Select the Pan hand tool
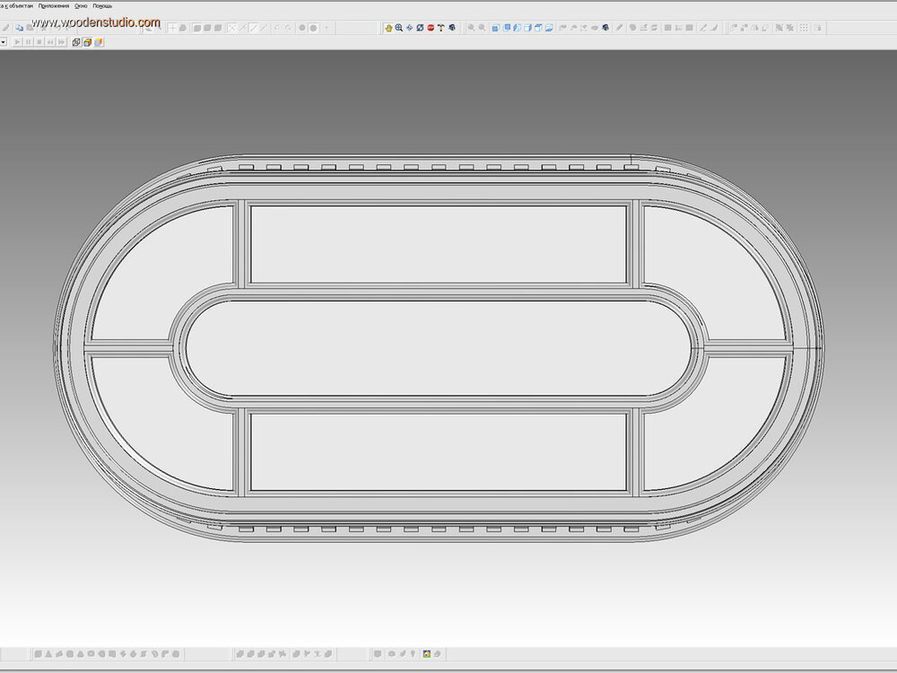Viewport: 897px width, 673px height. click(388, 28)
